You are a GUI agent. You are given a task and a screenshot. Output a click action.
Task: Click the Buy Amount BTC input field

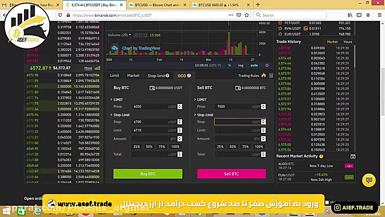156,139
